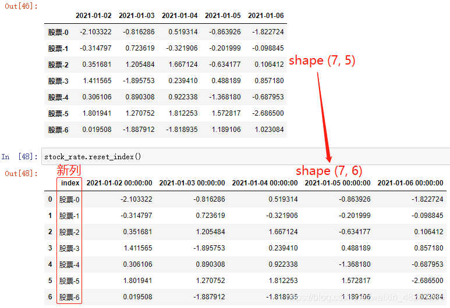Click value 0.019508 in first table
450x308 pixels.
(x=97, y=130)
